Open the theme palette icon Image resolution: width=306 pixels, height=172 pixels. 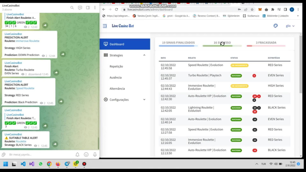tap(276, 26)
